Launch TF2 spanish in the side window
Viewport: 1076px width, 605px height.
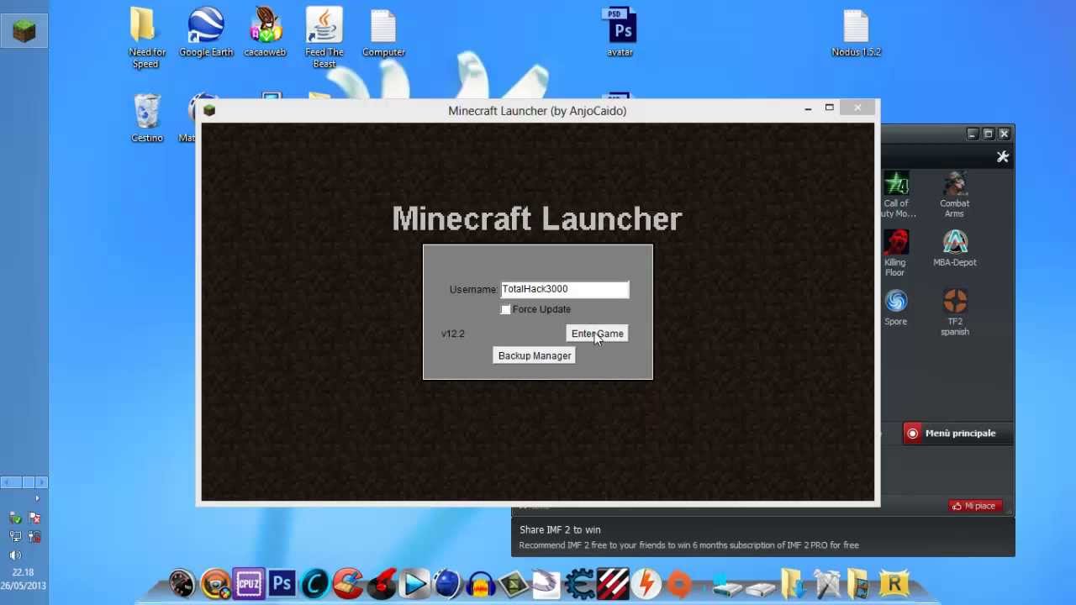(955, 313)
